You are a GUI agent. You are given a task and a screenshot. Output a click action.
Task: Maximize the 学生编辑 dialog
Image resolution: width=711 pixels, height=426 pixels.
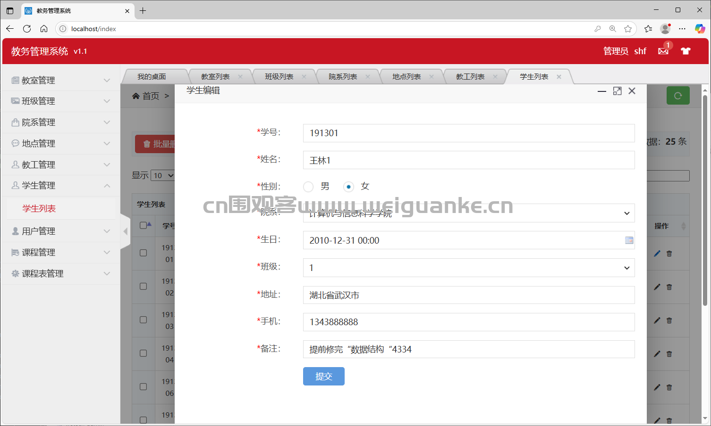click(617, 91)
